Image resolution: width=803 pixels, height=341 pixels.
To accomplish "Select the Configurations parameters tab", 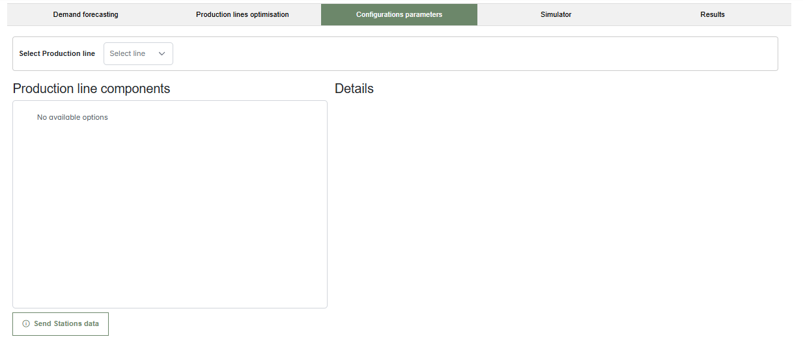I will tap(399, 14).
